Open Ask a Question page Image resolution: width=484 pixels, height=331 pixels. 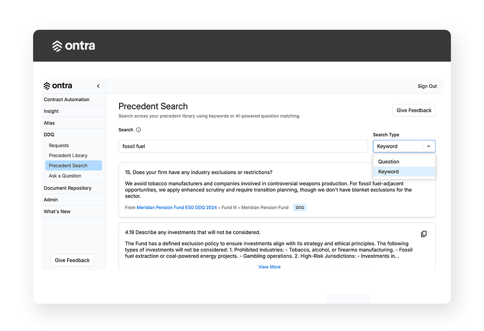(x=65, y=176)
